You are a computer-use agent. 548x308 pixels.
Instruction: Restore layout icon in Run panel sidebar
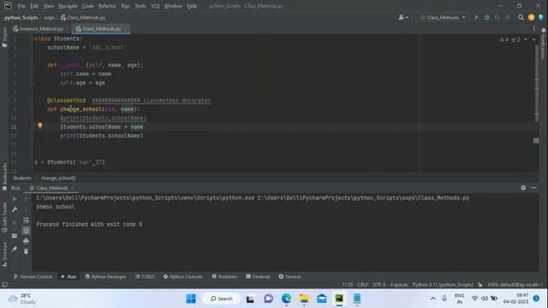point(15,236)
